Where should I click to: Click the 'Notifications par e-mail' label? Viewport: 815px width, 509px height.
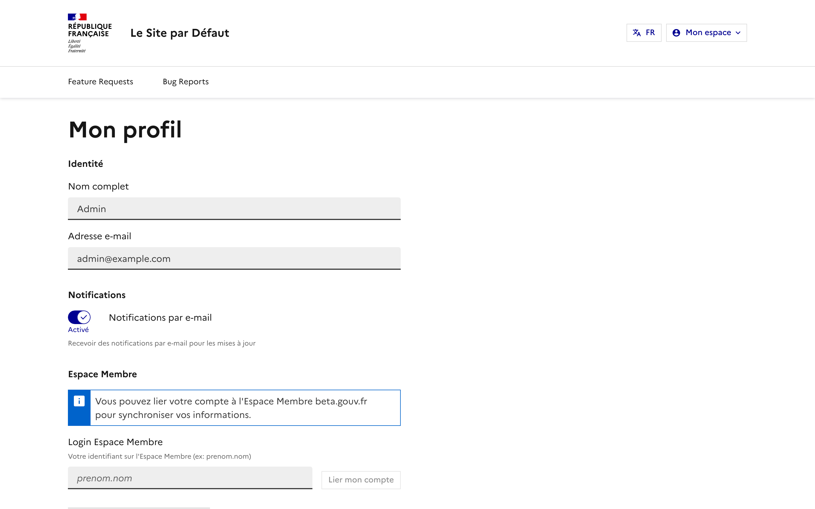pos(160,318)
